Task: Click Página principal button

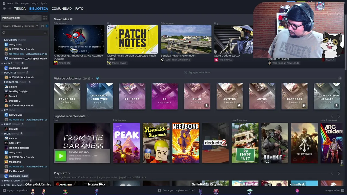Action: 21,18
